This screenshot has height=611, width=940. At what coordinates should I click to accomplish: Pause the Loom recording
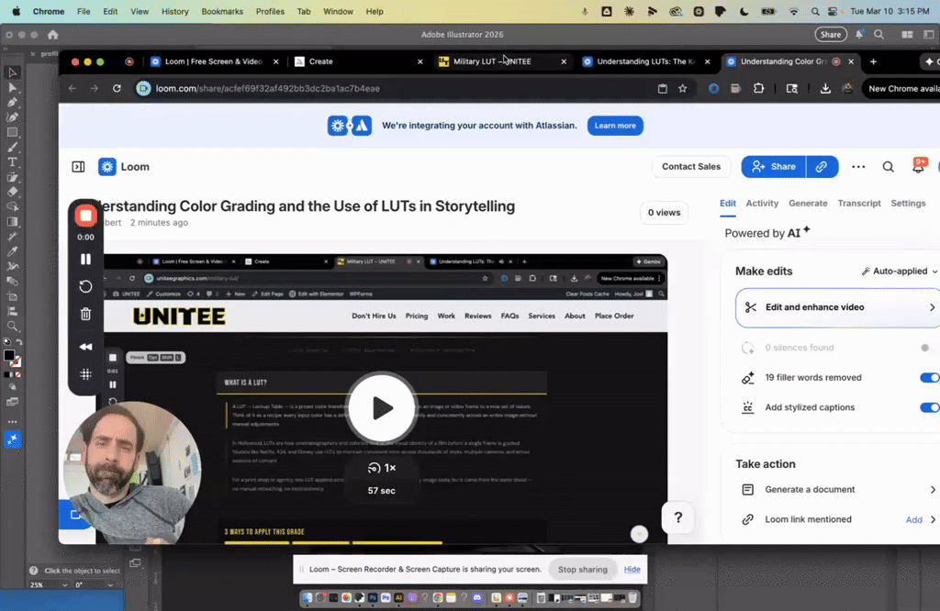click(x=85, y=259)
